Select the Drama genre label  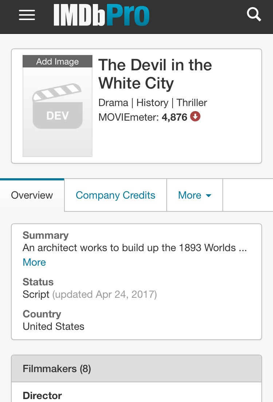[113, 102]
